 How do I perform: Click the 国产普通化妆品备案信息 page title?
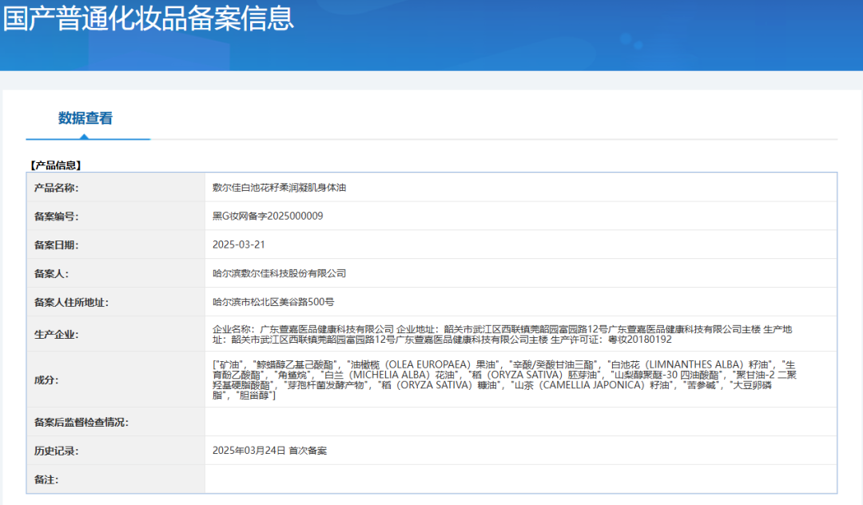click(x=149, y=17)
